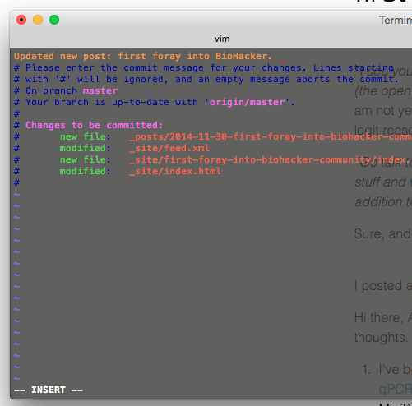Click the word 'master' in On branch line
This screenshot has width=412, height=406.
point(100,90)
